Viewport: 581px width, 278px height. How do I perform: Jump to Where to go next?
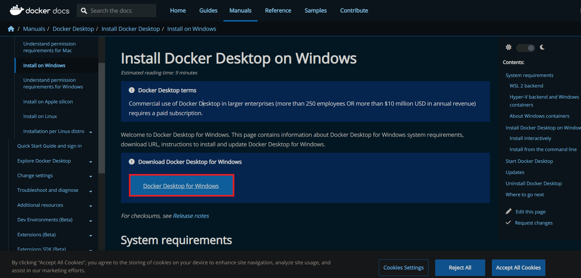click(525, 195)
